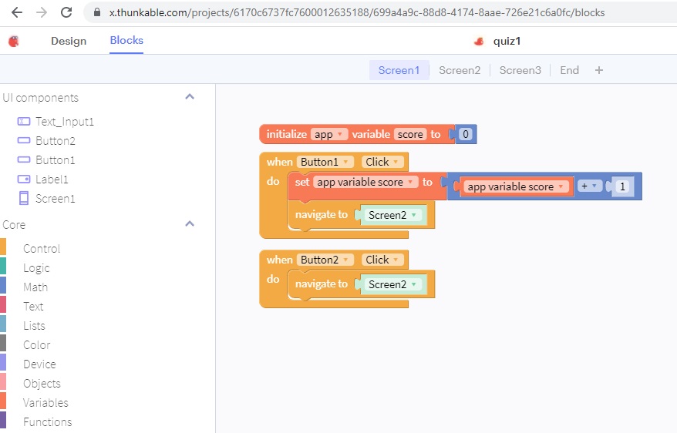Add a new screen with plus icon

pos(599,70)
